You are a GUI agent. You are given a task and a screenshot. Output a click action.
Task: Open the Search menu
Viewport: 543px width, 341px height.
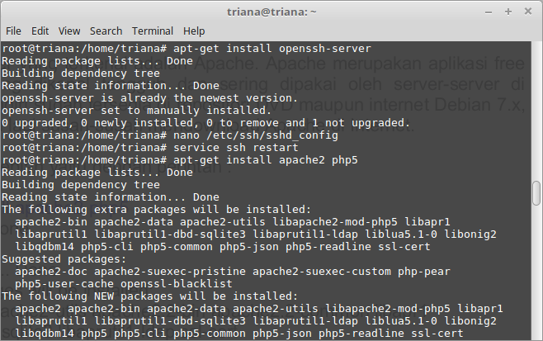(106, 31)
